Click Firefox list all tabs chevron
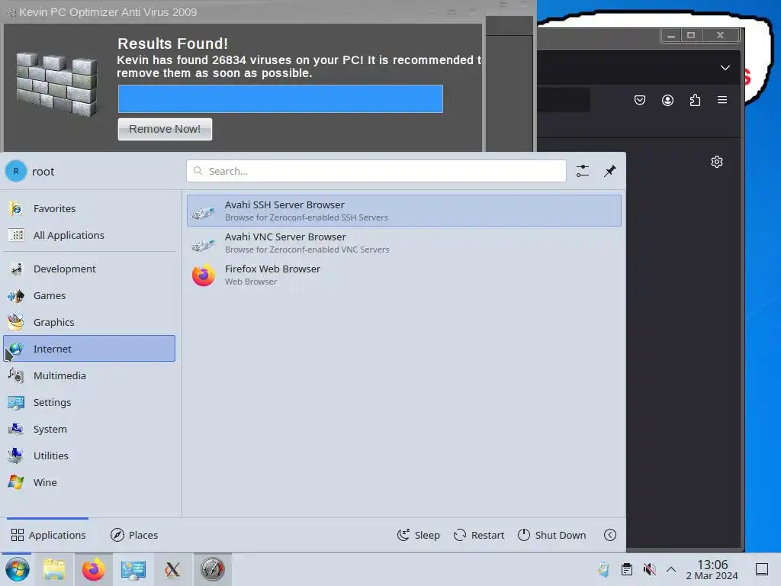The width and height of the screenshot is (781, 586). pyautogui.click(x=725, y=67)
